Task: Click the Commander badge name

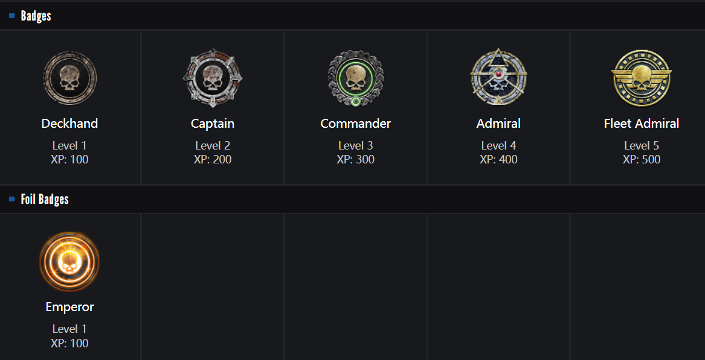Action: pyautogui.click(x=355, y=124)
